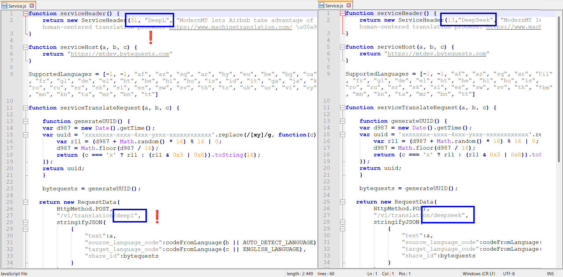Screen dimensions: 563x277
Task: Click 'Pos : 1' status entry
Action: 405,273
